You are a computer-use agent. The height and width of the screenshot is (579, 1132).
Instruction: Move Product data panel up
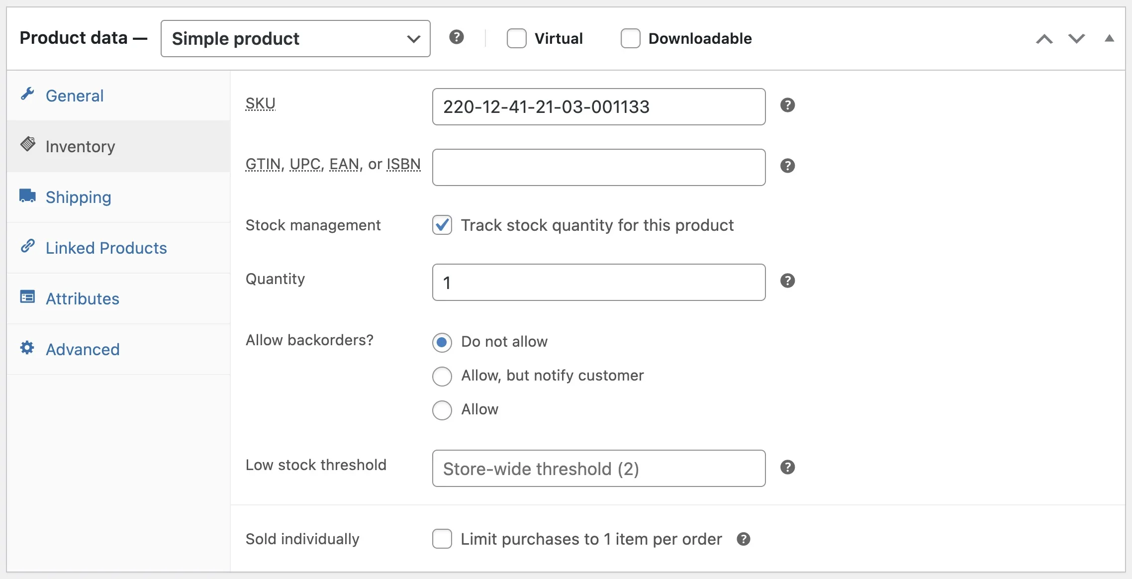click(x=1044, y=39)
